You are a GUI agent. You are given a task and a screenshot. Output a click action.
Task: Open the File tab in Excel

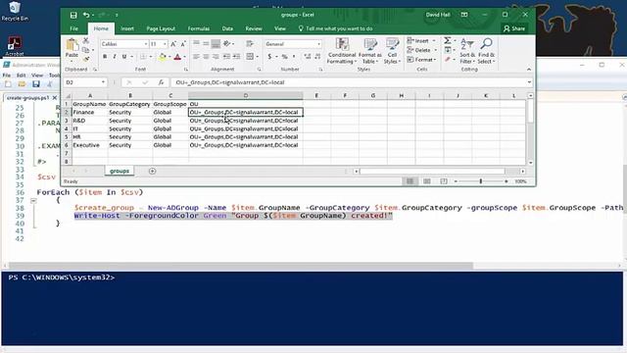coord(74,28)
